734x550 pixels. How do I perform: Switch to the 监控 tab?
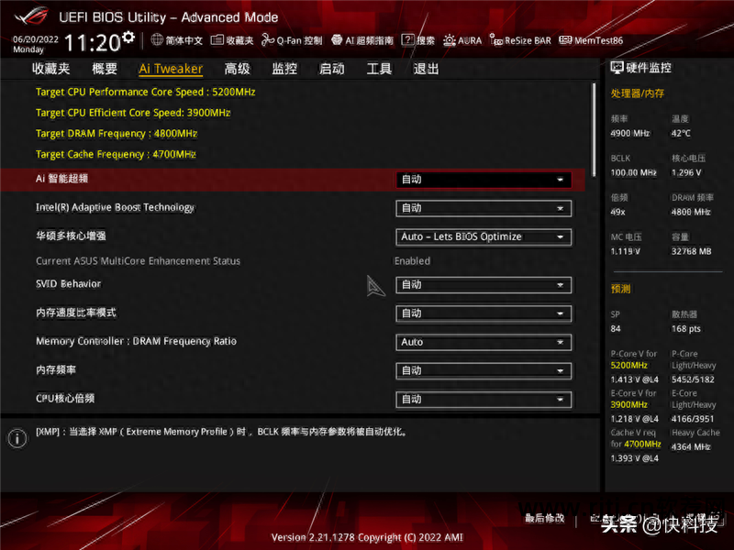[x=284, y=69]
